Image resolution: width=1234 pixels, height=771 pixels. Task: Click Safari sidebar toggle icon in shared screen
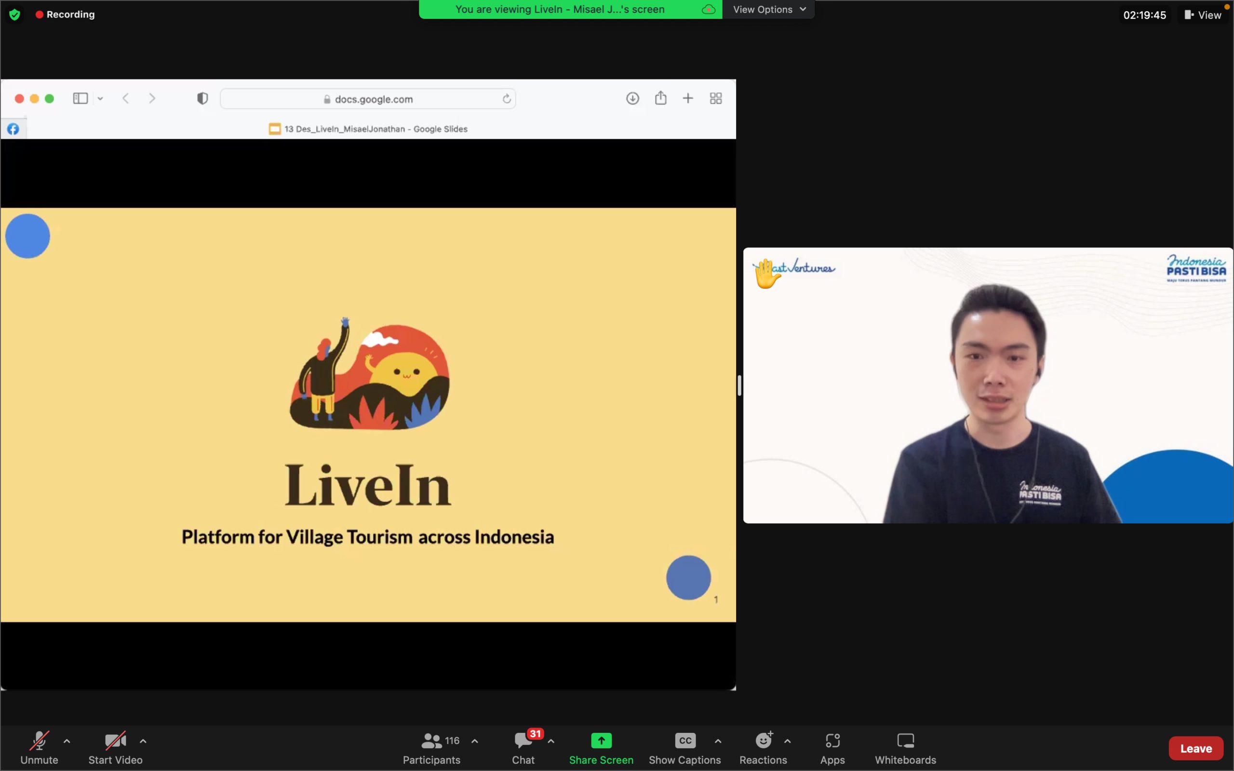(80, 98)
